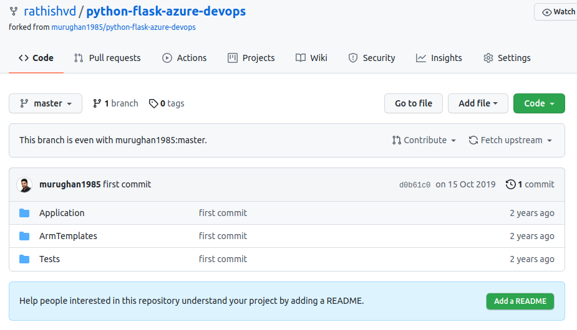Open the Application folder
The image size is (577, 330).
tap(62, 213)
